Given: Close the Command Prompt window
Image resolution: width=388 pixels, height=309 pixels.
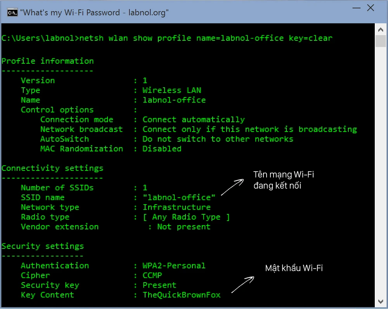Looking at the screenshot, I should [371, 8].
